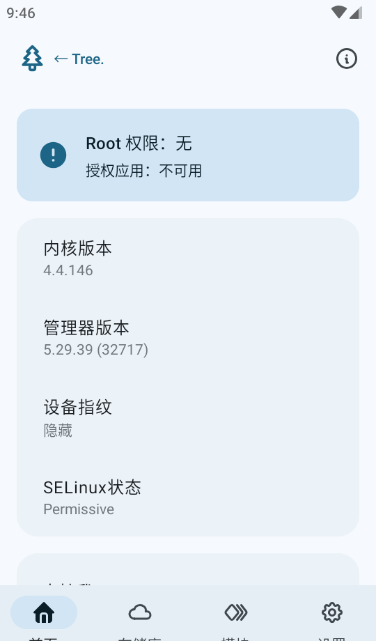Image resolution: width=376 pixels, height=641 pixels.
Task: Tap the pine tree logo icon
Action: (32, 58)
